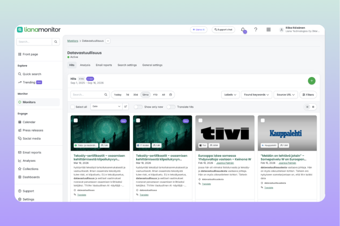Click the Liana AI button
The width and height of the screenshot is (340, 226).
tap(199, 30)
